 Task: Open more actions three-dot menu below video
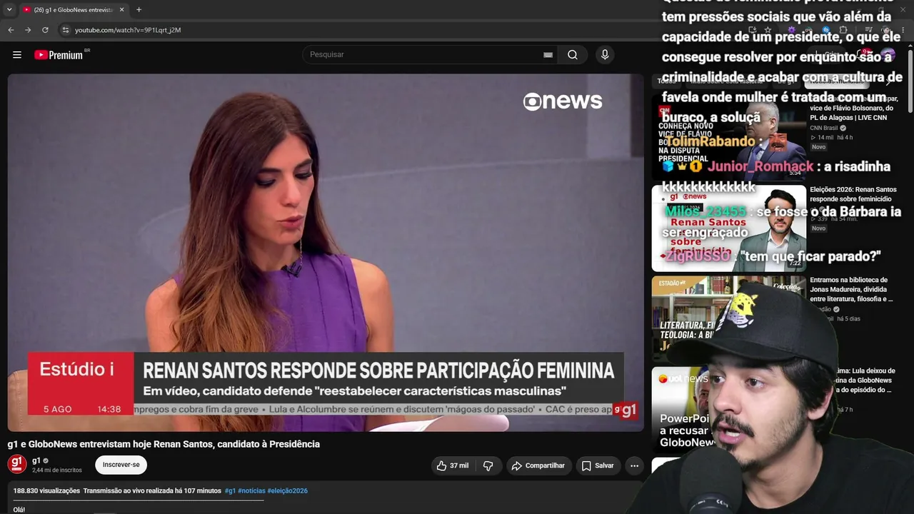pos(634,465)
